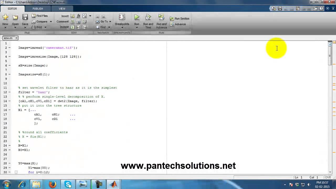Click the increase indent icon
The width and height of the screenshot is (336, 189).
point(78,27)
